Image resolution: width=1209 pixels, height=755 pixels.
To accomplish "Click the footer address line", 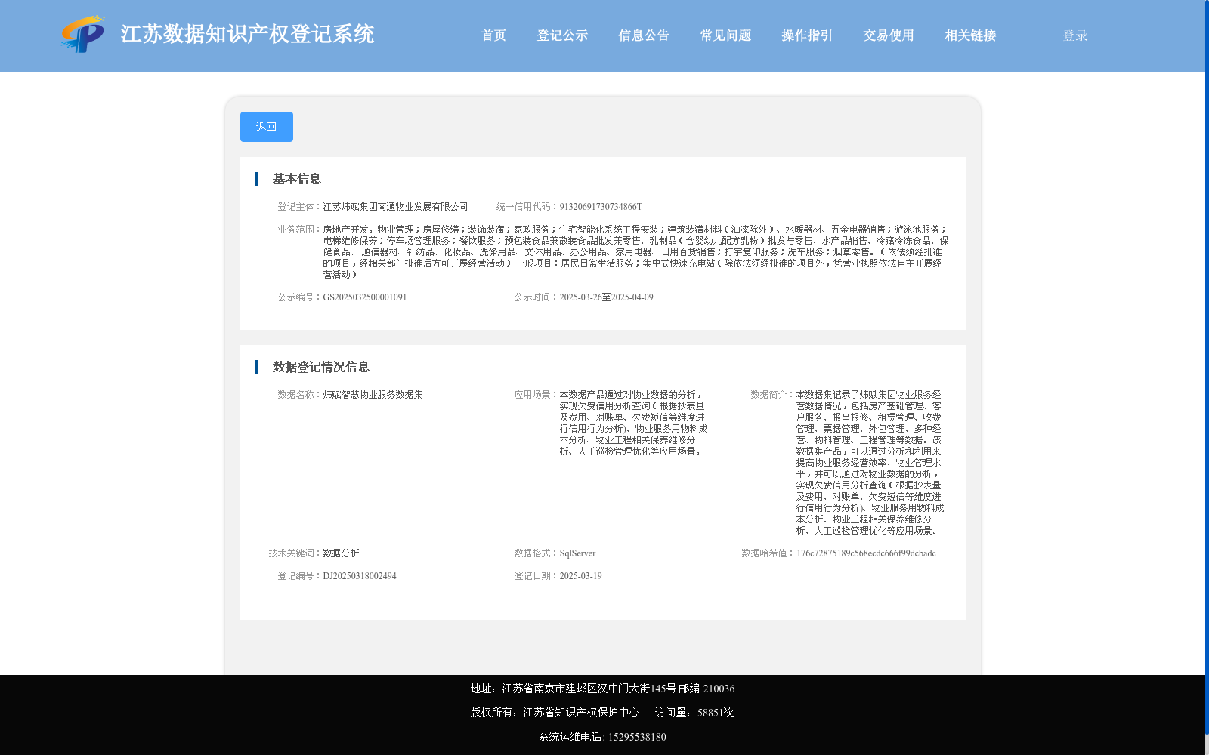I will (602, 689).
